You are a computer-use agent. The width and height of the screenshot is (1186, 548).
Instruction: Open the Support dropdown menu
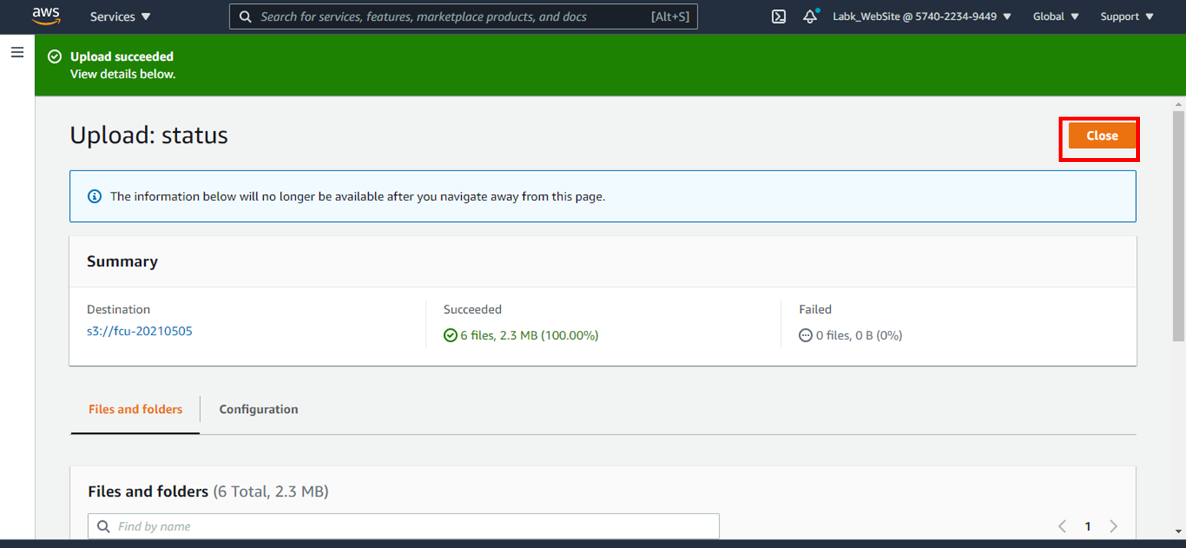(1127, 16)
